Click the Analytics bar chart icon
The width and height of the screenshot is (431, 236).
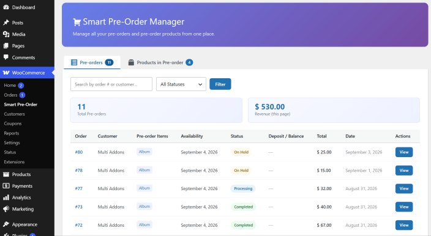coord(6,197)
